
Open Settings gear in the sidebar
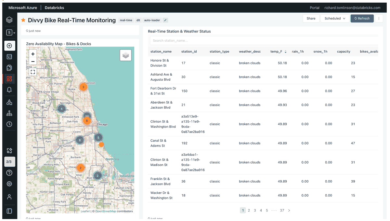pyautogui.click(x=9, y=184)
